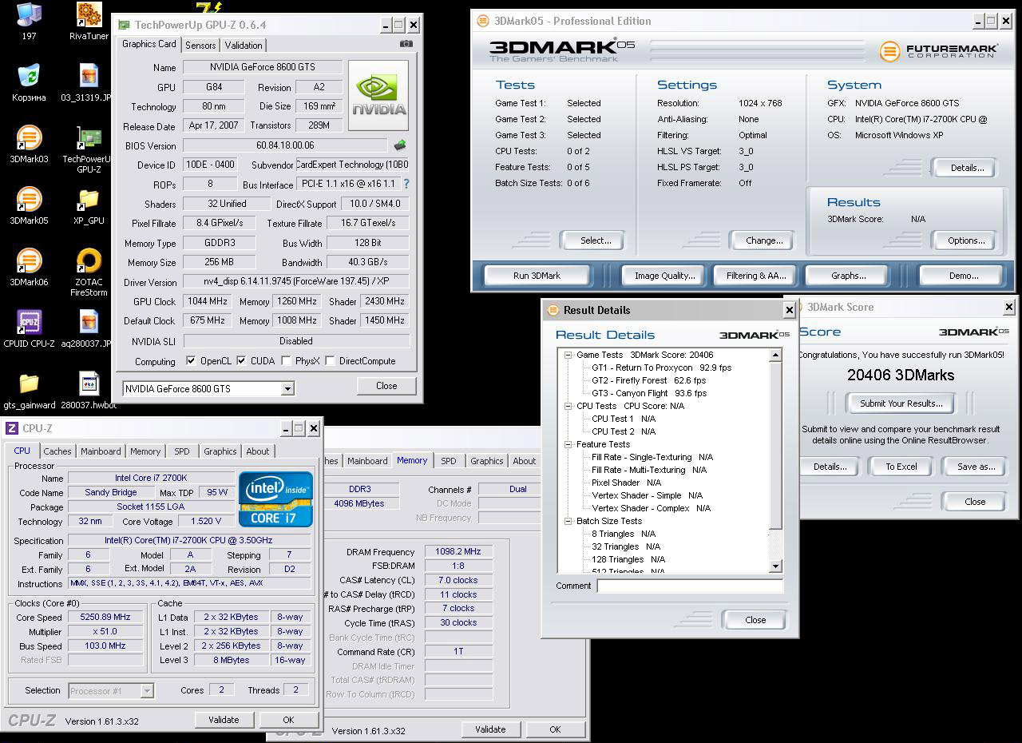Enable the PhysX checkbox
Viewport: 1022px width, 743px height.
(286, 361)
